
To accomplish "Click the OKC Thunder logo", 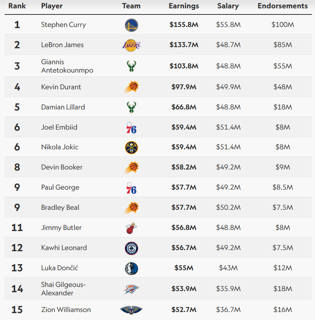I will click(131, 289).
